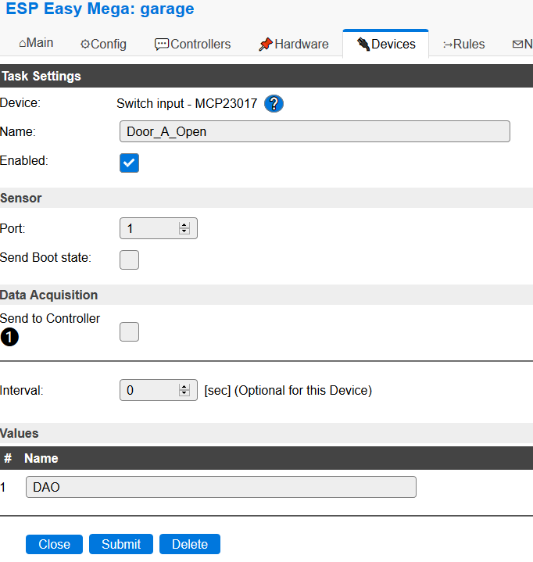Tick the Send to Controller checkbox
Image resolution: width=533 pixels, height=562 pixels.
click(x=129, y=331)
